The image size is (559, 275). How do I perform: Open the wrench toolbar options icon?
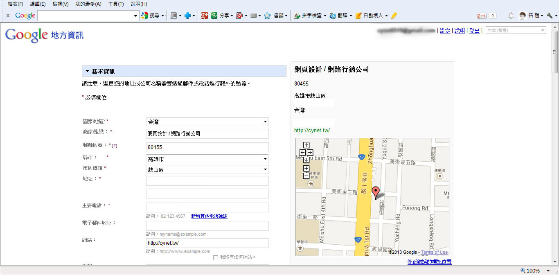(549, 16)
